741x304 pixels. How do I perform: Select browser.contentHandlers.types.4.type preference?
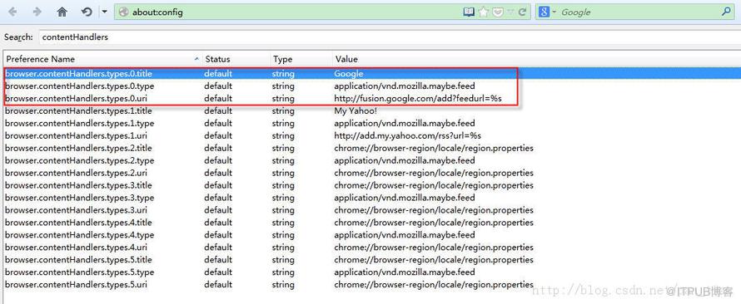pyautogui.click(x=79, y=235)
